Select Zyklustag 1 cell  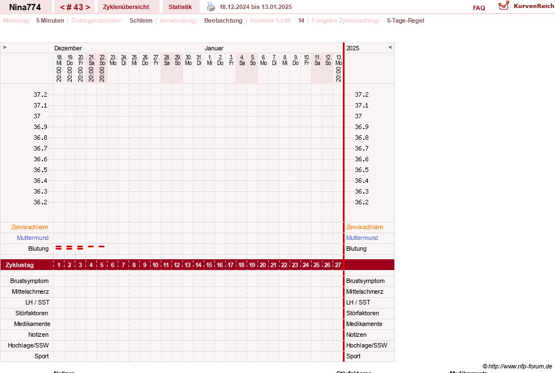[x=59, y=265]
